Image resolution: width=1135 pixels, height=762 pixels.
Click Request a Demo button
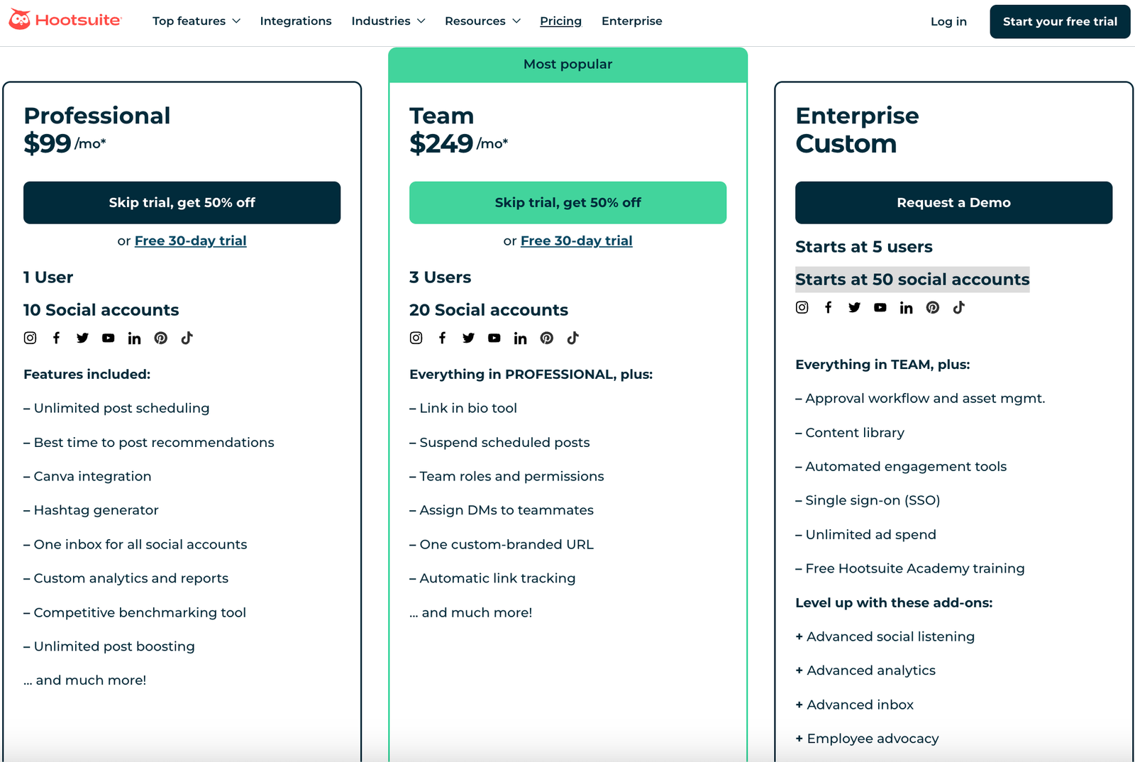coord(953,203)
